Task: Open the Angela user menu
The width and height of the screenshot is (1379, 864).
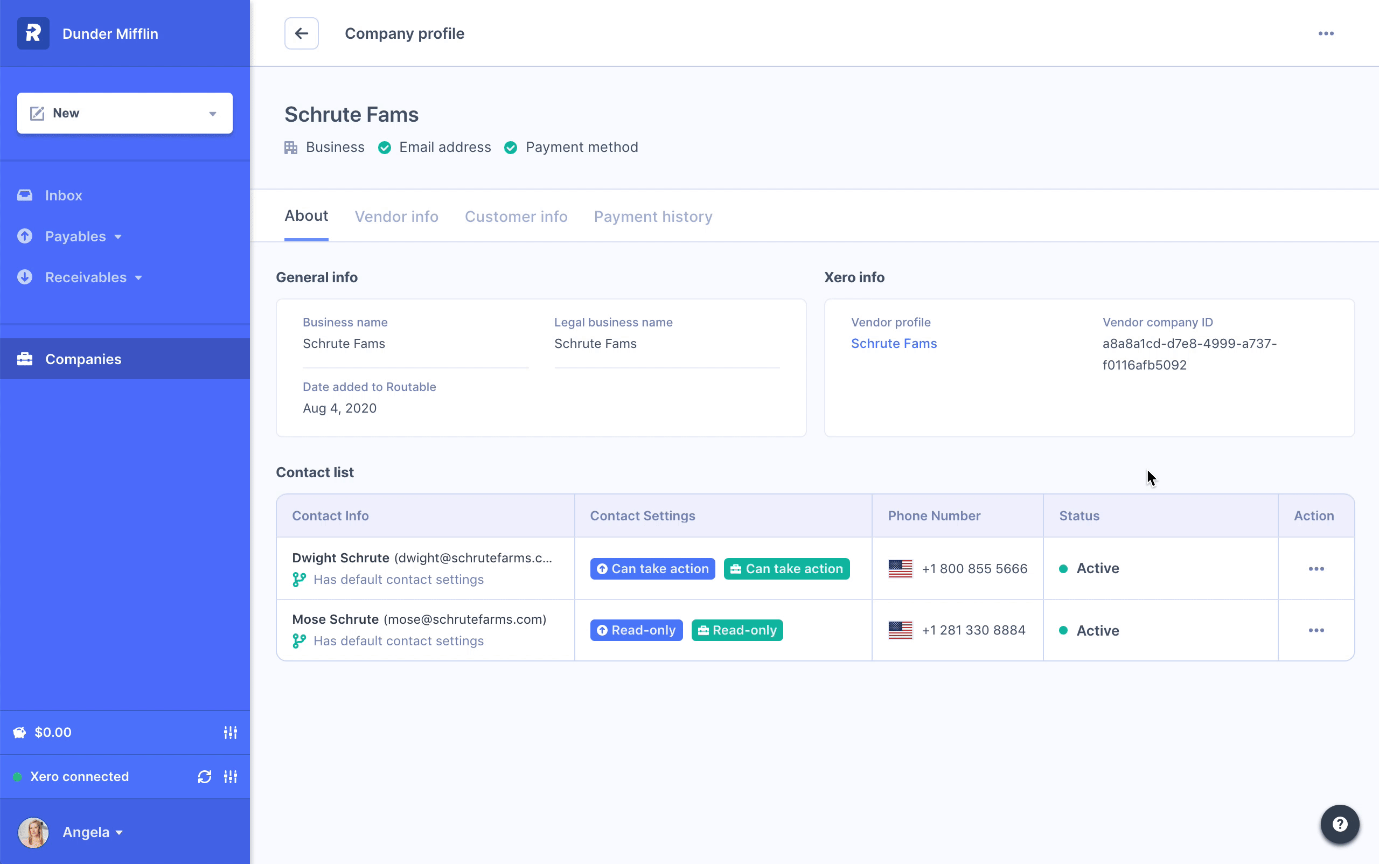Action: (x=93, y=832)
